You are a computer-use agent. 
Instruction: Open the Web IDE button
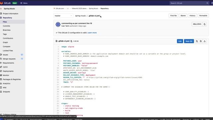189,41
